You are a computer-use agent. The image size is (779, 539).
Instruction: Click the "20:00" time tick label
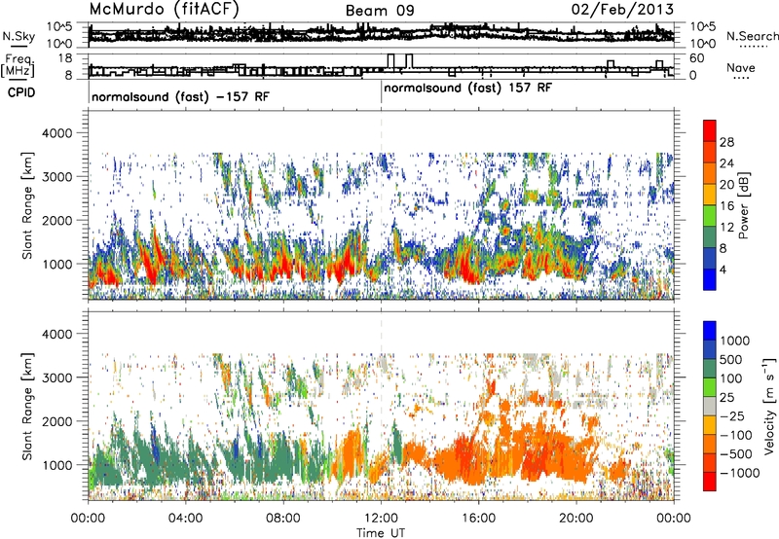(x=576, y=519)
